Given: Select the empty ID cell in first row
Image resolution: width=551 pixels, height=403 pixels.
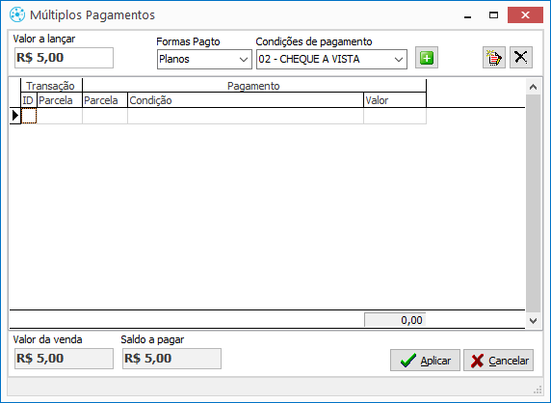Looking at the screenshot, I should (29, 116).
